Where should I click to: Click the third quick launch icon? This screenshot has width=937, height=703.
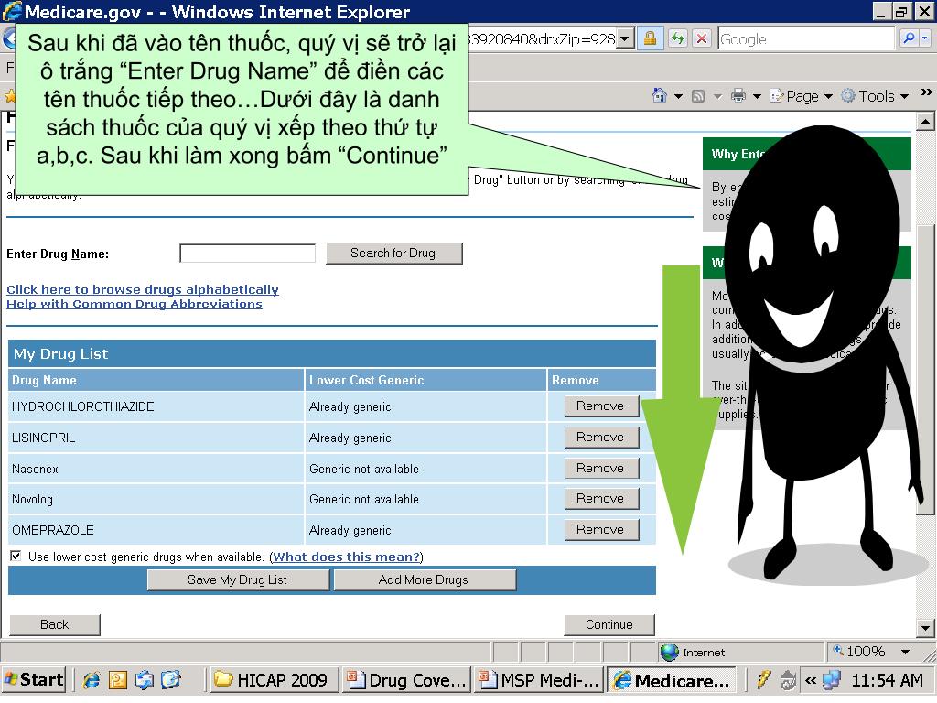point(144,680)
